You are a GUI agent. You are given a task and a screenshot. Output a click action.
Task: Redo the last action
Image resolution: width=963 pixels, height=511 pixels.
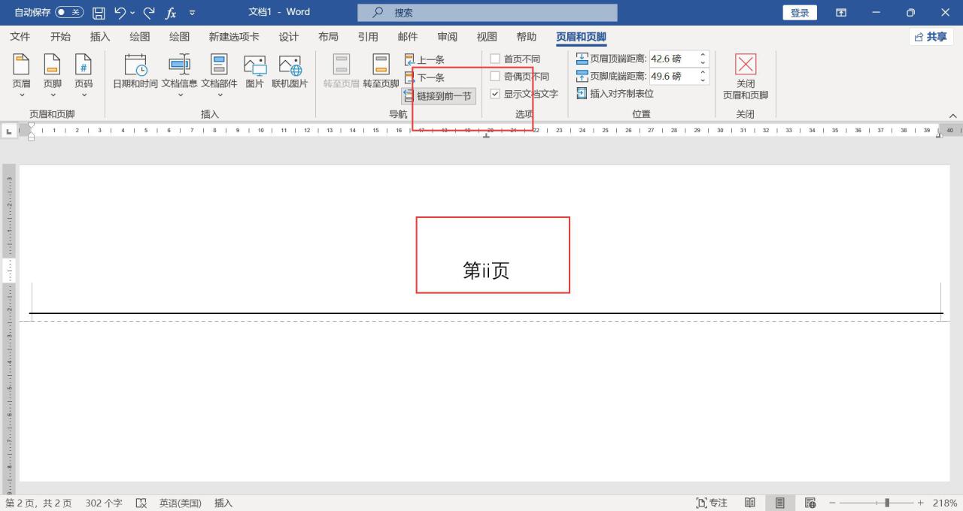click(149, 13)
